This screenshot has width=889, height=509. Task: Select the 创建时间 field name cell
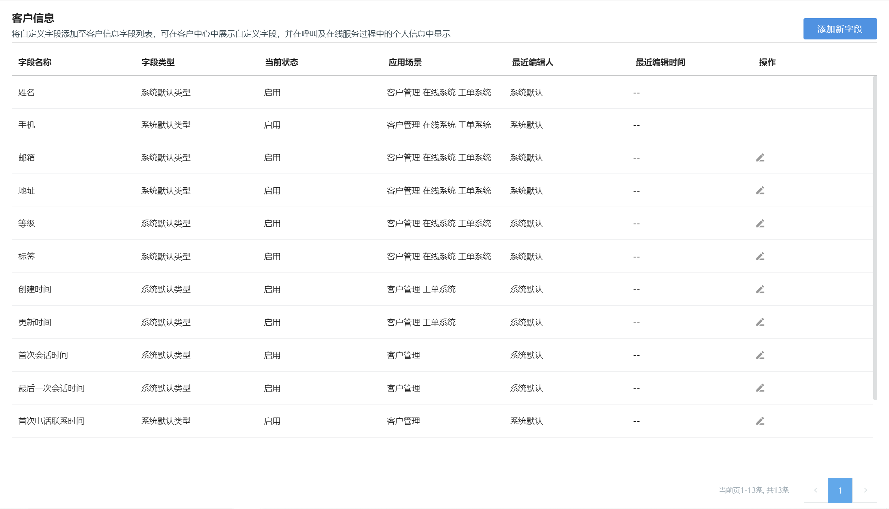35,289
